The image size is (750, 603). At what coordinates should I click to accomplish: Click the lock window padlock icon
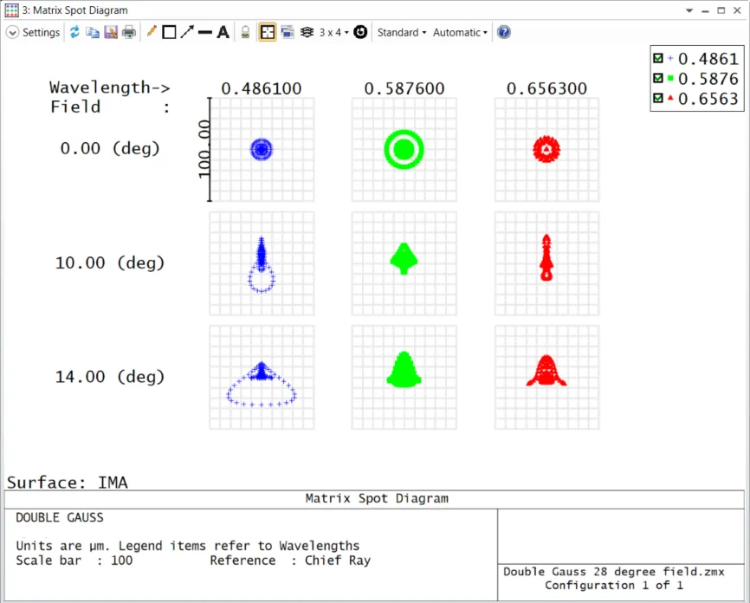[245, 32]
